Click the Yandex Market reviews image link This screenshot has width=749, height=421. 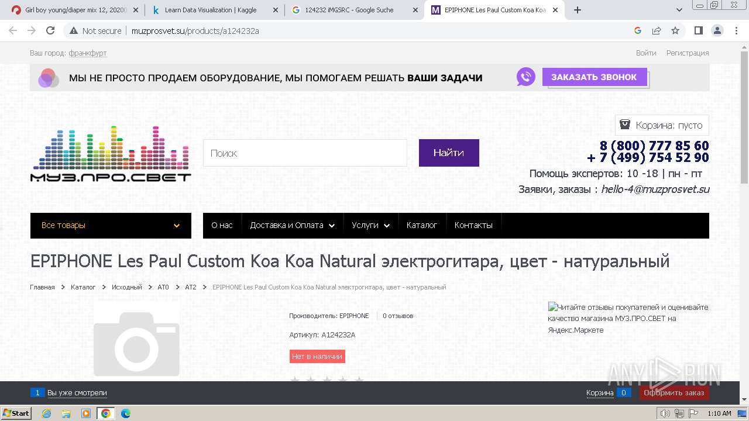[x=628, y=318]
